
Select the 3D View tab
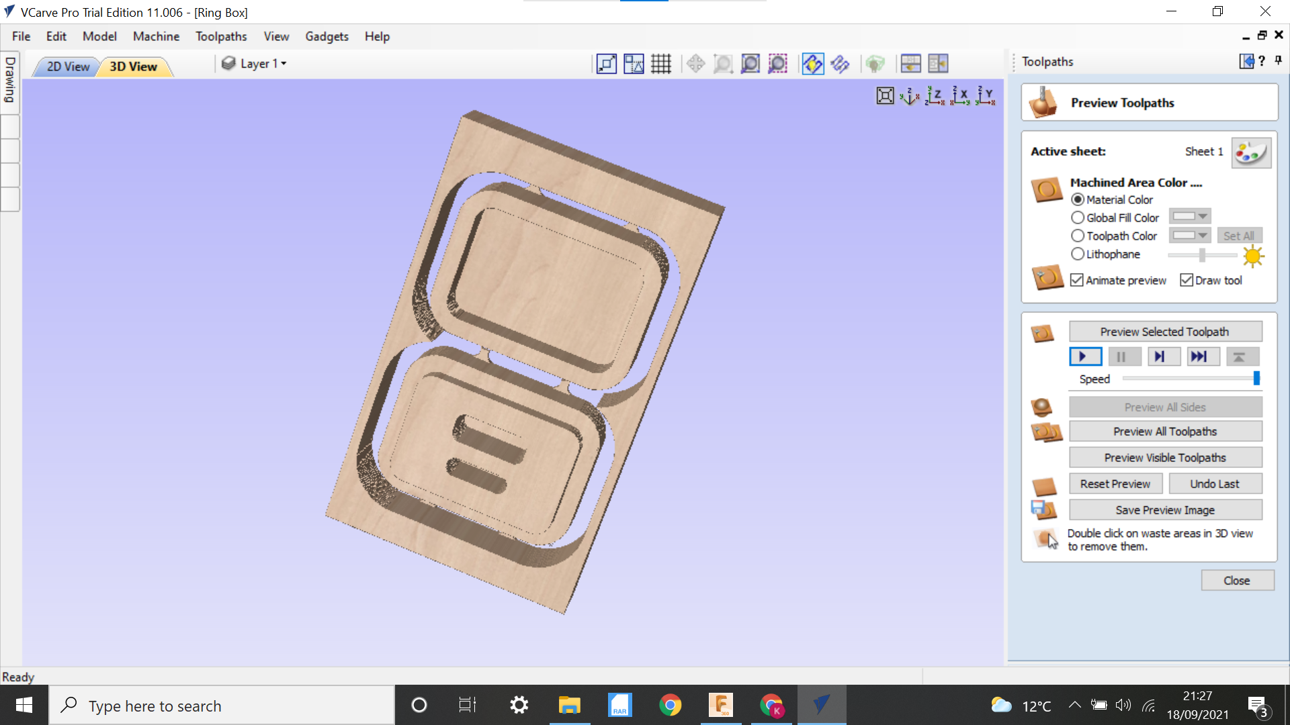coord(133,66)
